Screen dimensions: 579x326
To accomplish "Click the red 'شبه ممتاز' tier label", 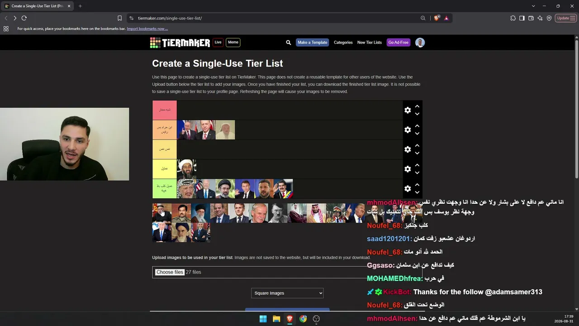I will coord(165,110).
